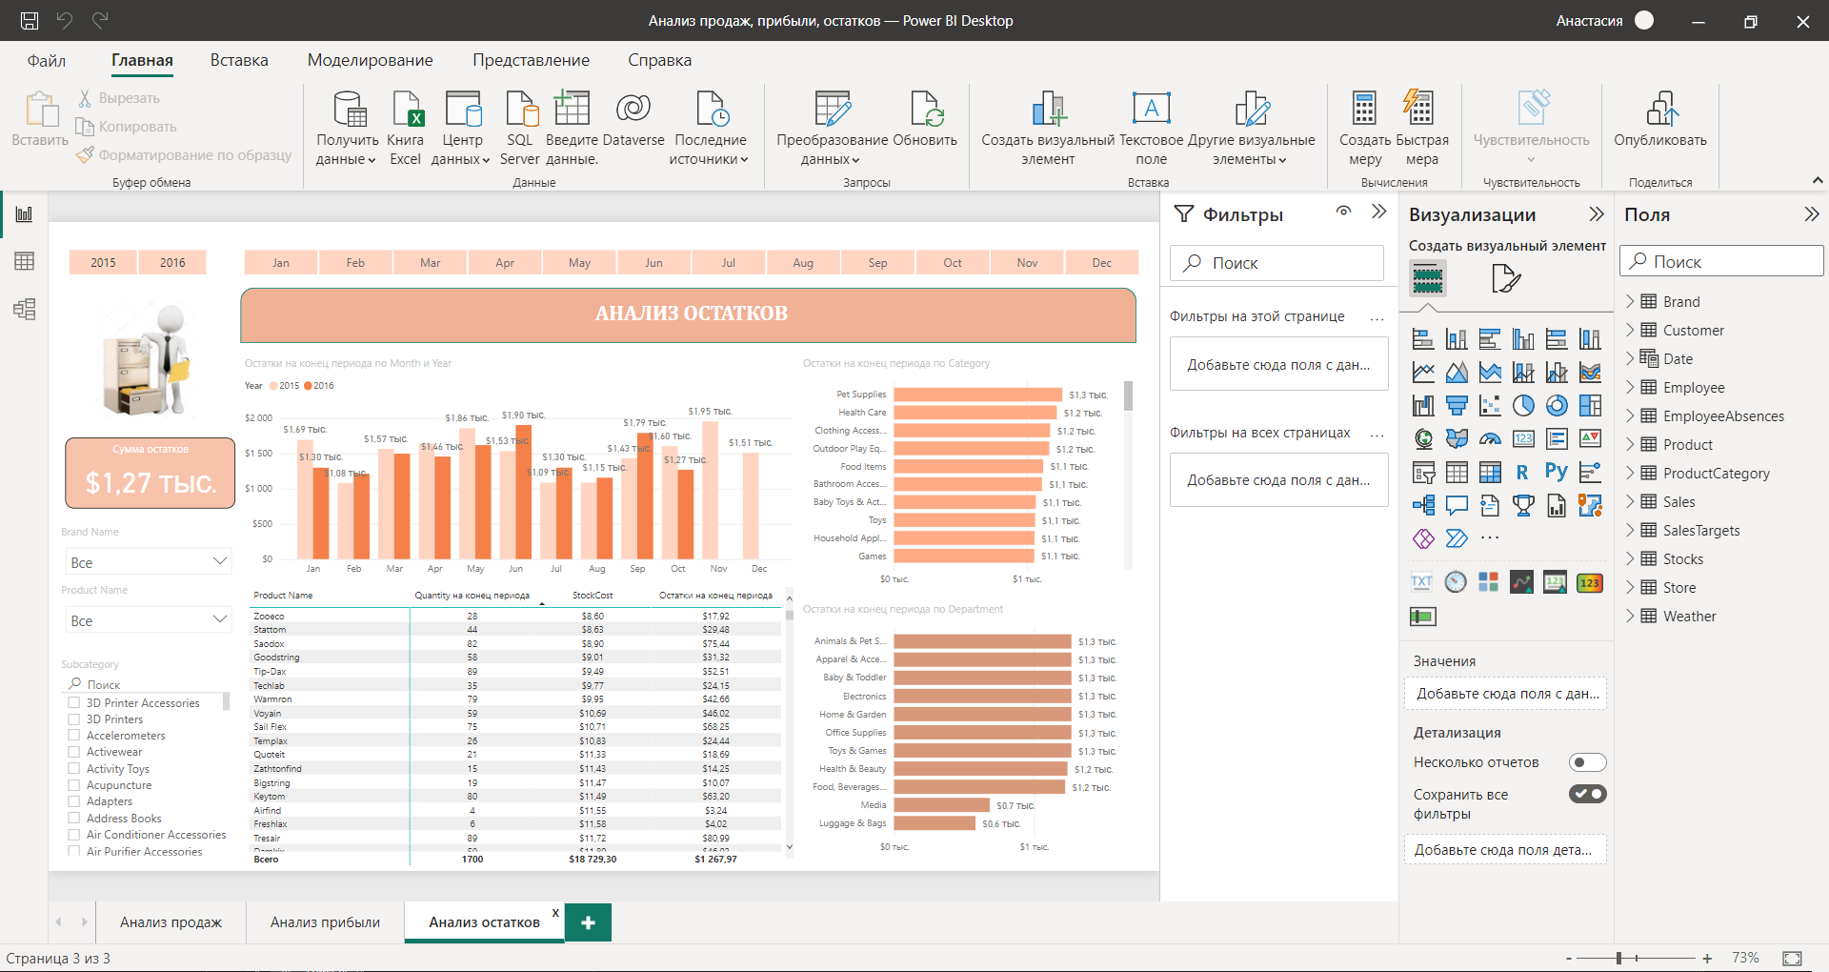Toggle Несколько отчетов switch
The width and height of the screenshot is (1829, 972).
(1587, 762)
